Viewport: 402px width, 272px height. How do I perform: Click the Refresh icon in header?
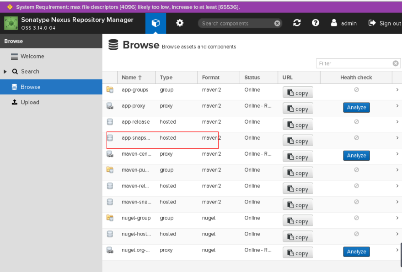coord(297,23)
